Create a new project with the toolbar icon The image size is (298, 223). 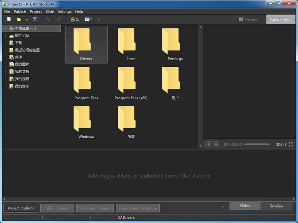[x=9, y=19]
